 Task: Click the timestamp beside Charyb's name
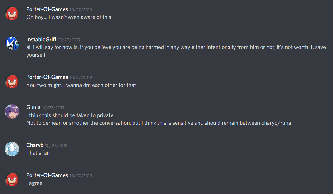pyautogui.click(x=56, y=146)
